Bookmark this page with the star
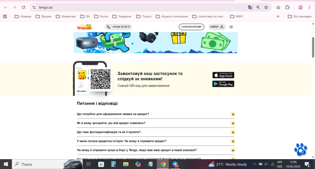315x169 pixels. 266,7
